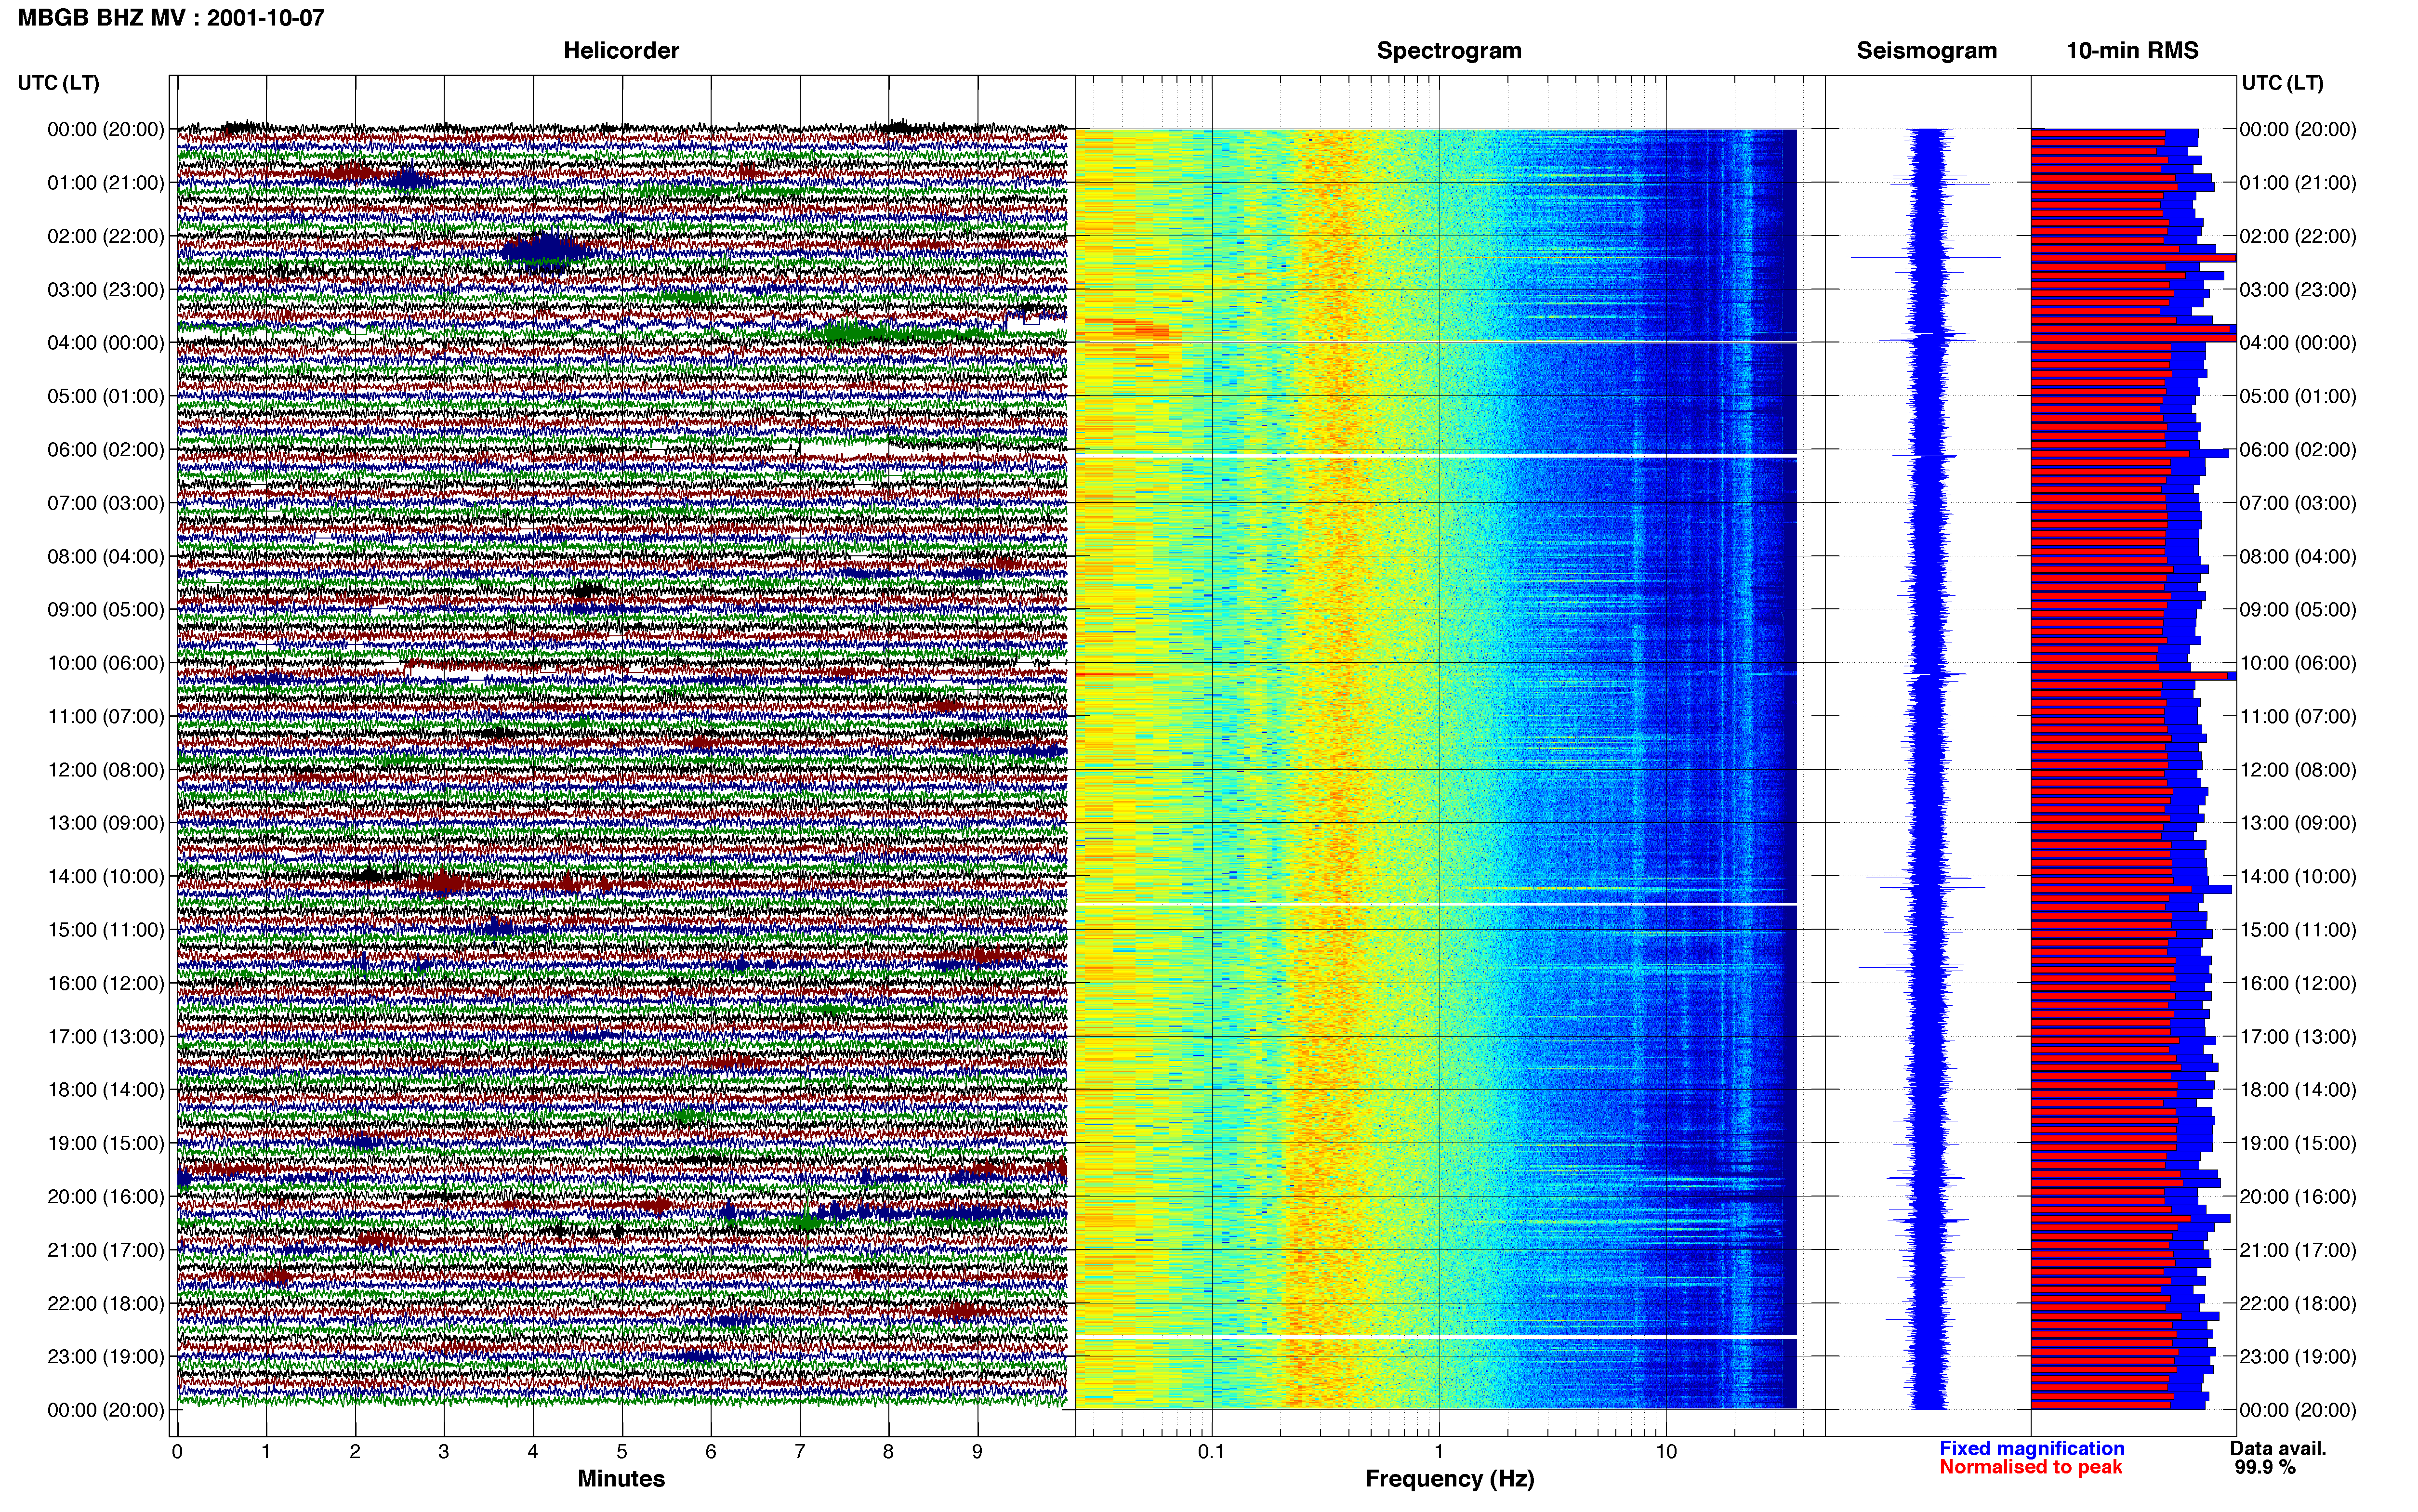Click left time label '13:00 (09:00)'
The image size is (2418, 1512).
(x=106, y=823)
